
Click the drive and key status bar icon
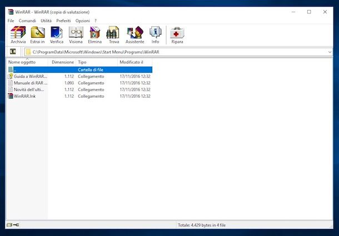(x=13, y=225)
